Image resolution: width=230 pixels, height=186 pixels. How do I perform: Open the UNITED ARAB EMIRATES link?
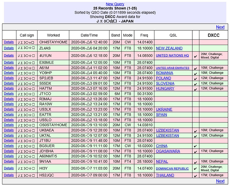(x=172, y=68)
